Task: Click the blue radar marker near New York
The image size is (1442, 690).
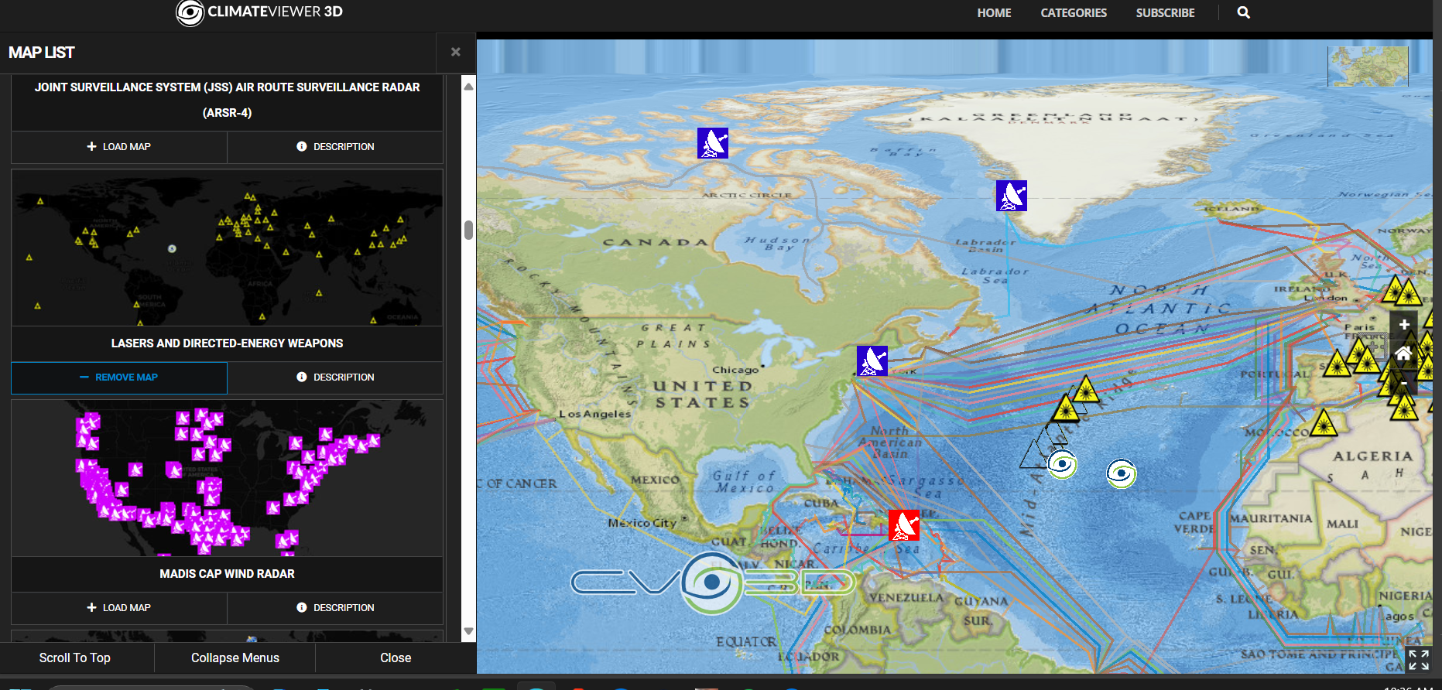Action: coord(872,361)
